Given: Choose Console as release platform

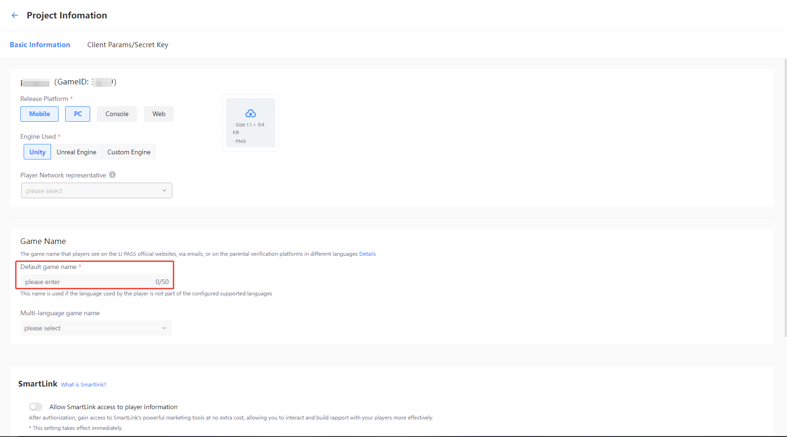Looking at the screenshot, I should click(x=117, y=114).
